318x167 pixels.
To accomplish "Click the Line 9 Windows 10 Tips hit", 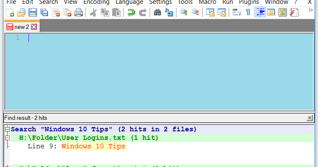I will coord(77,146).
